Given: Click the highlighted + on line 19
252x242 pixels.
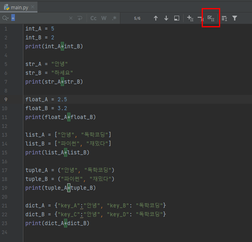Looking at the screenshot, I should click(69, 188).
